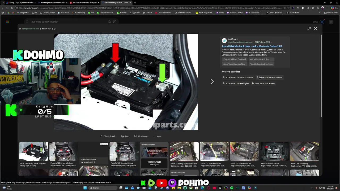This screenshot has width=340, height=191.
Task: Click the Bing search box text
Action: [45, 22]
